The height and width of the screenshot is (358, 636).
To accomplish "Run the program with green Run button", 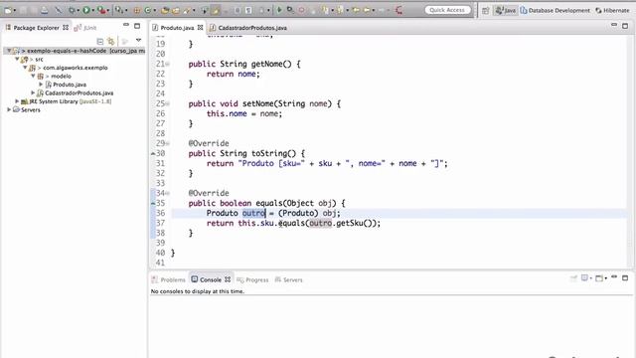I will tap(86, 10).
